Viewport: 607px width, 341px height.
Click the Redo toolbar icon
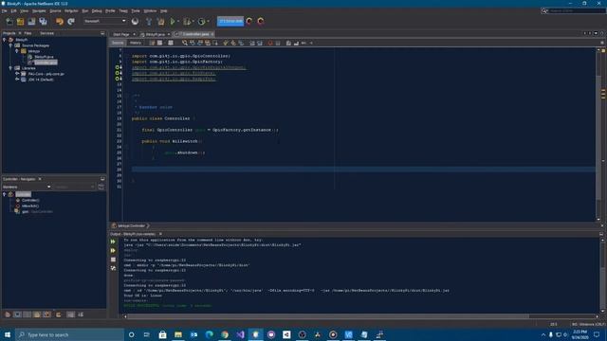(71, 22)
